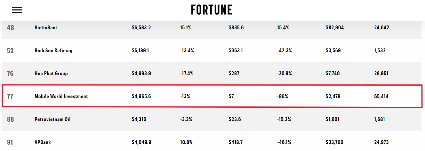The height and width of the screenshot is (151, 425).
Task: Click Hoa Phat Group profit $287
Action: 234,74
